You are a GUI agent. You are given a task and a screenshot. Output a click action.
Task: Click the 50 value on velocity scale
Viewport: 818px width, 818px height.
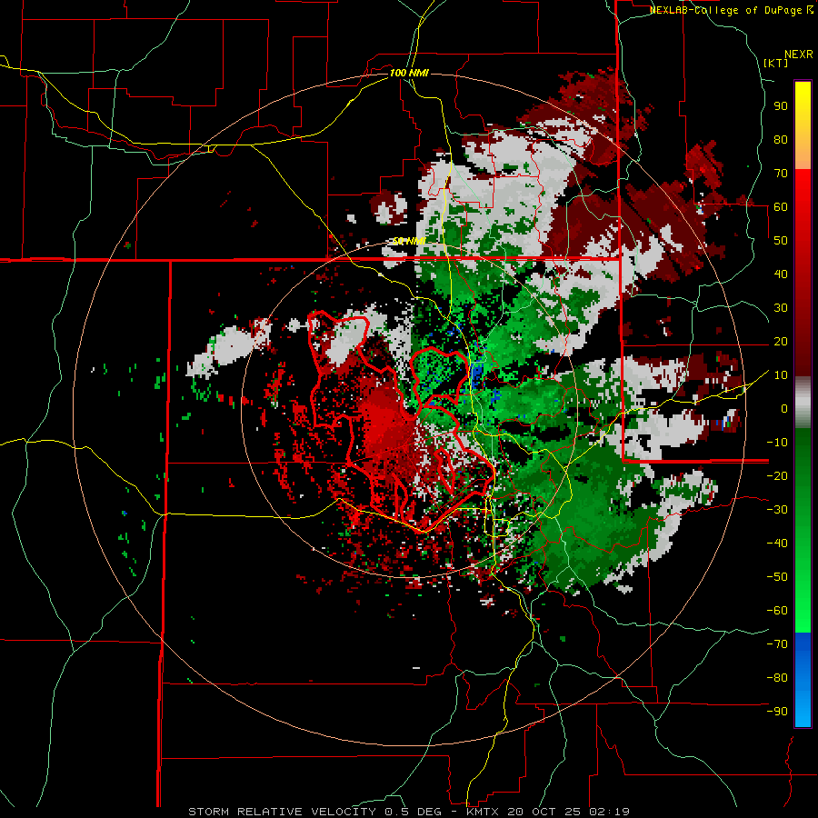click(781, 241)
